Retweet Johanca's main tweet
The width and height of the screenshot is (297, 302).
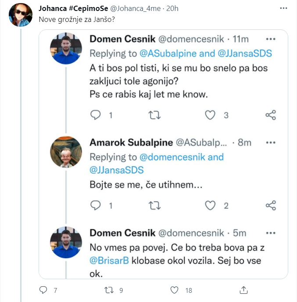(108, 290)
